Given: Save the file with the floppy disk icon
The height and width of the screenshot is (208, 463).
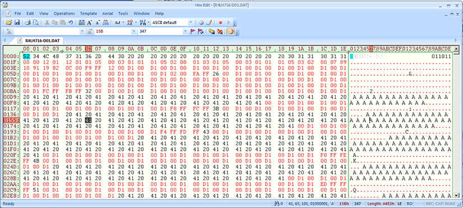Looking at the screenshot, I should [17, 22].
